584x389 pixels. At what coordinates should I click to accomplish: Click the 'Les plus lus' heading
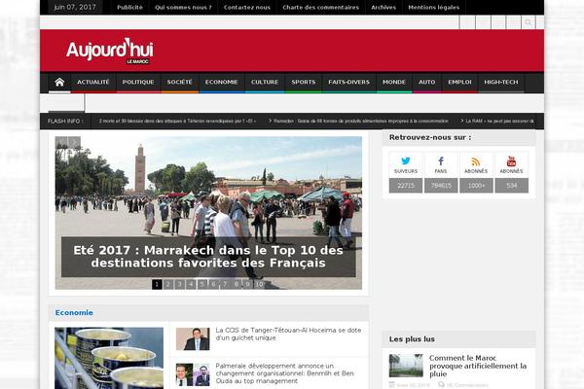(412, 339)
